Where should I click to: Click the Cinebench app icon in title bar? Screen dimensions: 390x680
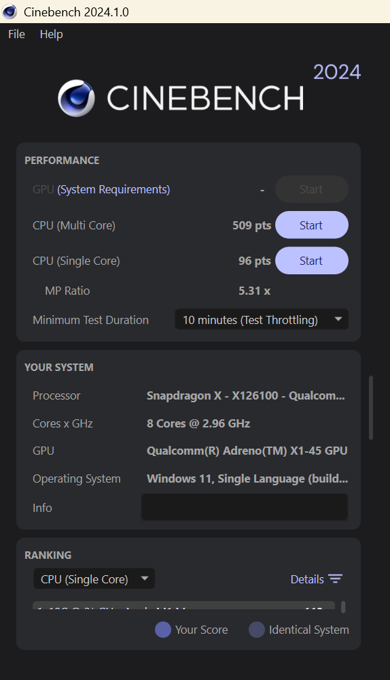point(10,12)
